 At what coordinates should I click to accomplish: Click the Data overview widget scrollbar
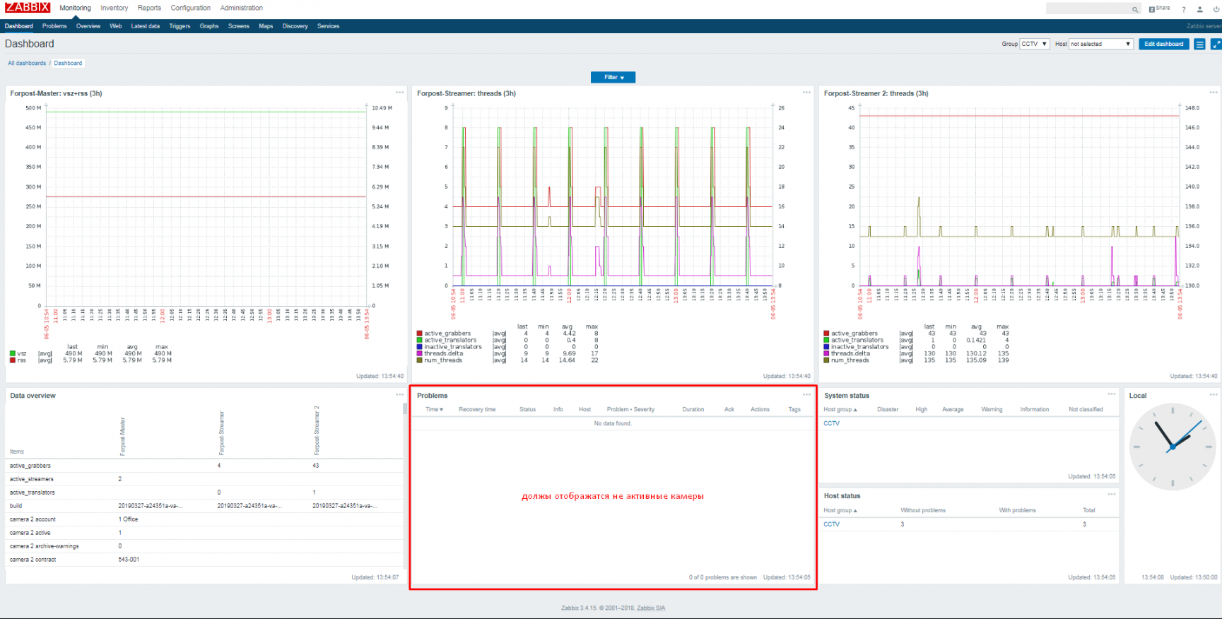[x=405, y=481]
